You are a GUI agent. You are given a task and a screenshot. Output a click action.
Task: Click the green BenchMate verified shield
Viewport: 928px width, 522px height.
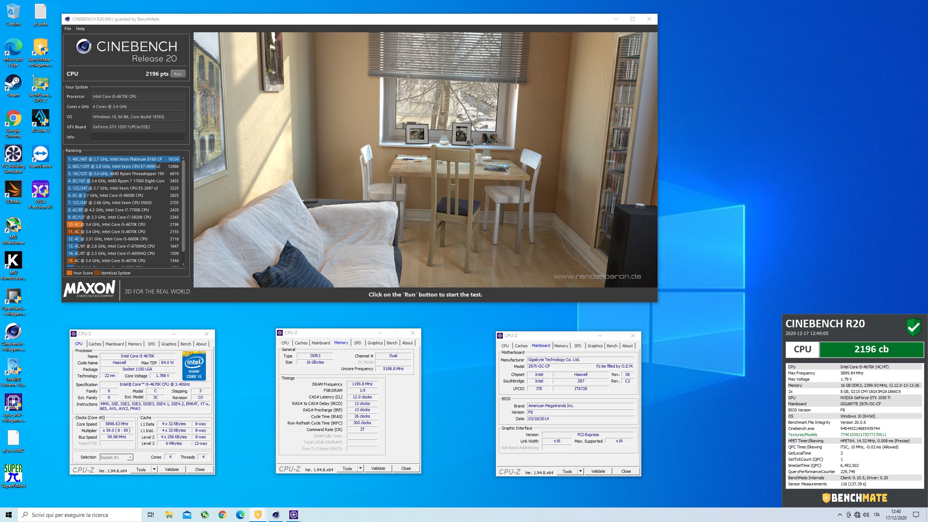point(913,327)
